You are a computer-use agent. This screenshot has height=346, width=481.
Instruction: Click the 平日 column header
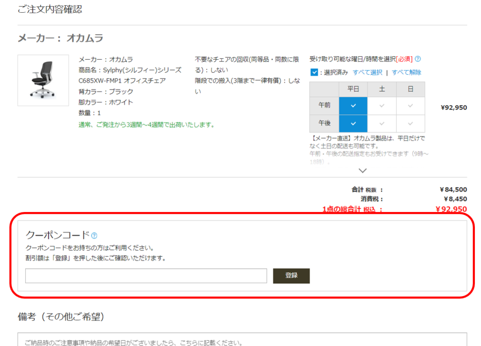[353, 89]
